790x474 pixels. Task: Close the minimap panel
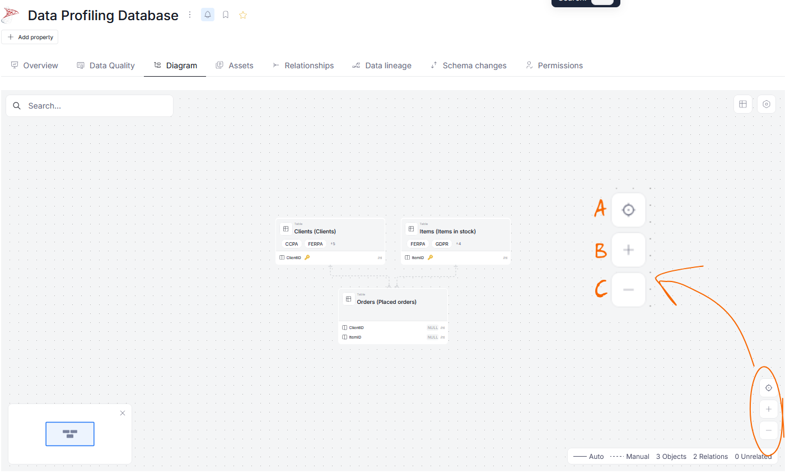point(123,413)
